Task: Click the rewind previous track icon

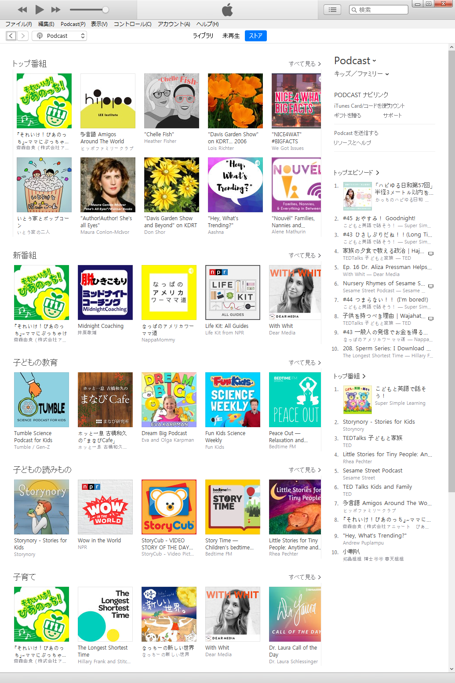Action: click(x=22, y=10)
